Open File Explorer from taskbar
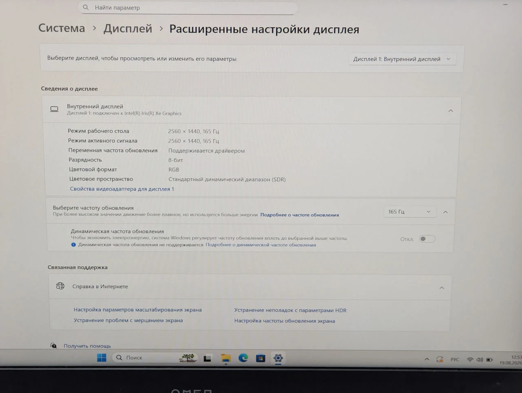 pos(226,358)
